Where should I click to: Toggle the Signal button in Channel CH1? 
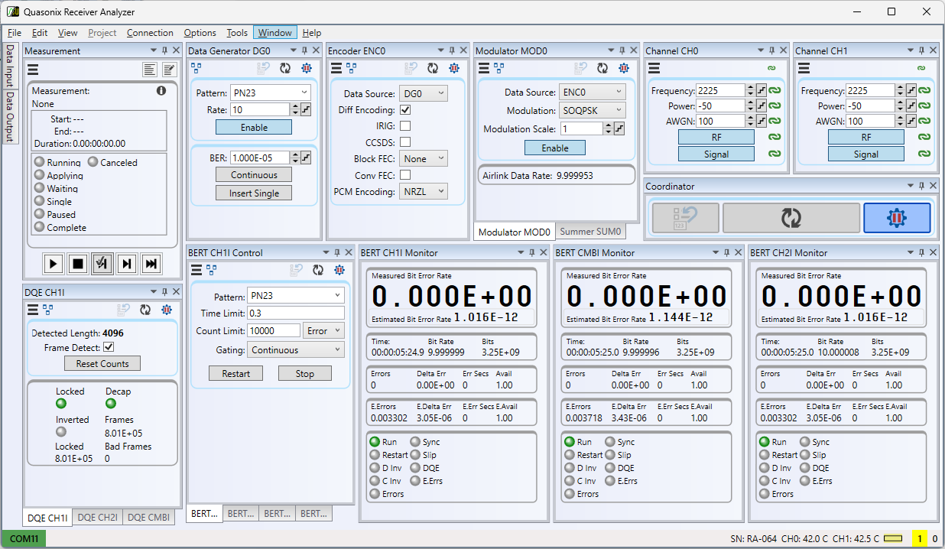(x=866, y=154)
